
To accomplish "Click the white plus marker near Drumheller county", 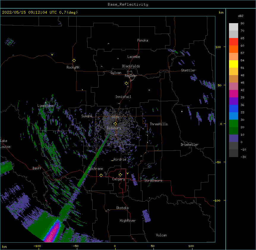I will 182,111.
